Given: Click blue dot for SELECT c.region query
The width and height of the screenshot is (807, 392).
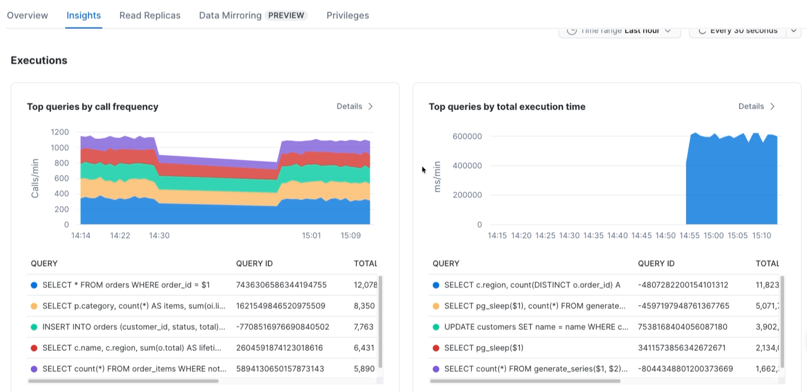Looking at the screenshot, I should pyautogui.click(x=436, y=285).
